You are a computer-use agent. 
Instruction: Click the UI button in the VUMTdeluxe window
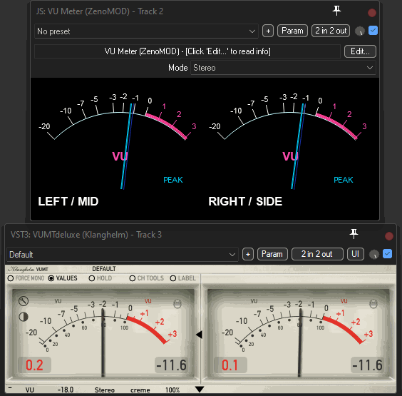point(356,254)
